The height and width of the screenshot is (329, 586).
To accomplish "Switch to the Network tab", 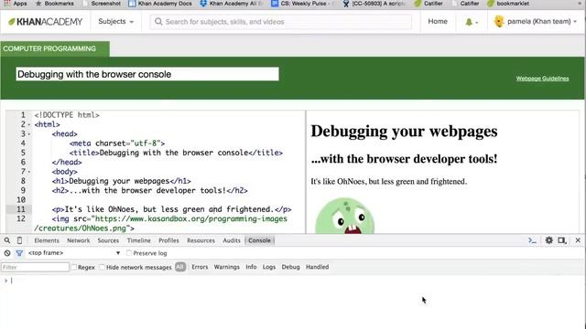I will click(x=79, y=240).
